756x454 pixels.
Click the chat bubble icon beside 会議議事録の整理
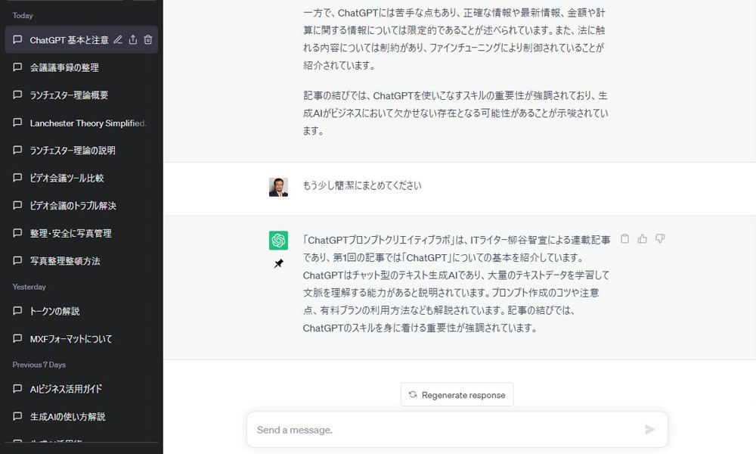coord(17,67)
